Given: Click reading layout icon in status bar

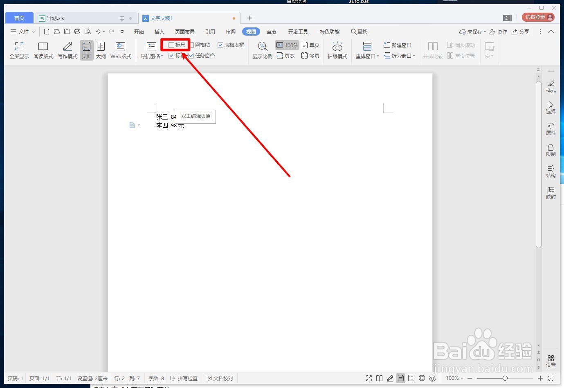Looking at the screenshot, I should point(380,378).
